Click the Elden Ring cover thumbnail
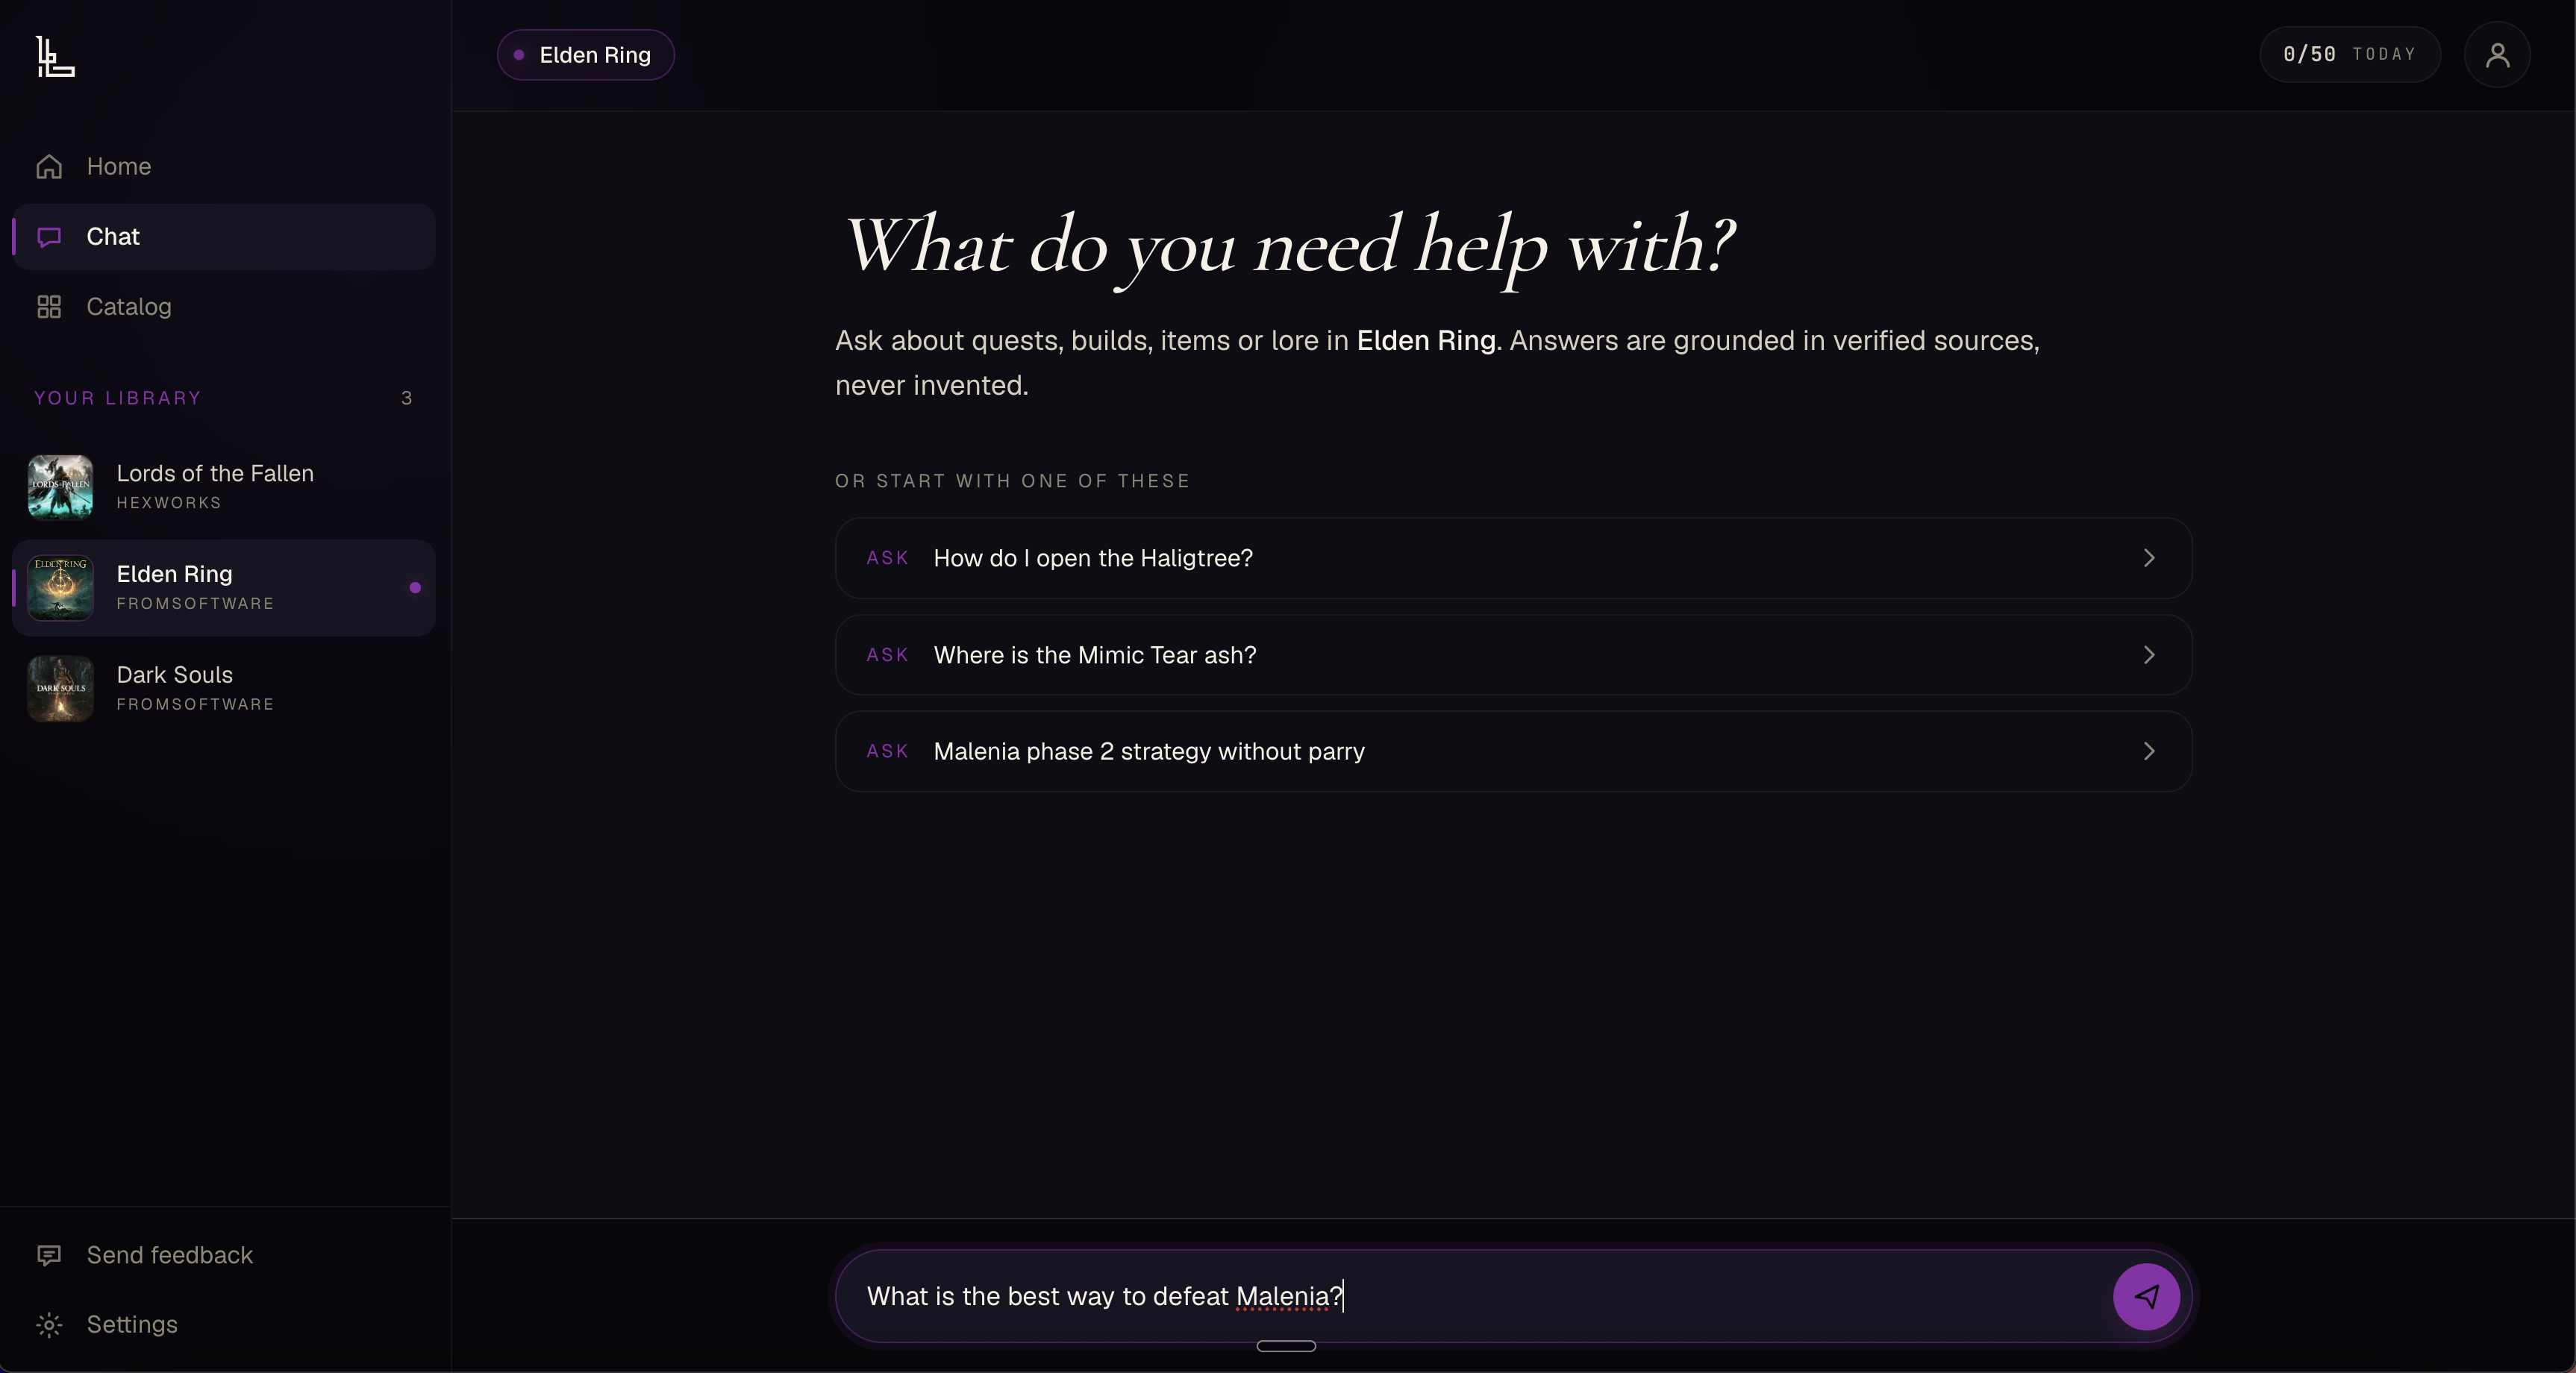This screenshot has width=2576, height=1373. point(60,588)
